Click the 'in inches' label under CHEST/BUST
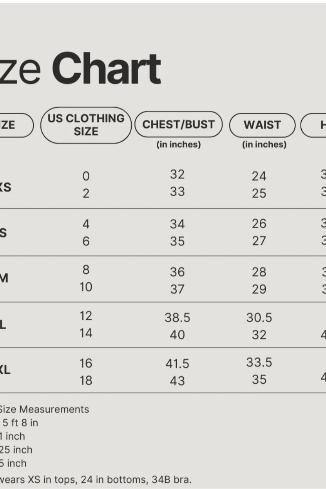326x489 pixels. [x=179, y=144]
